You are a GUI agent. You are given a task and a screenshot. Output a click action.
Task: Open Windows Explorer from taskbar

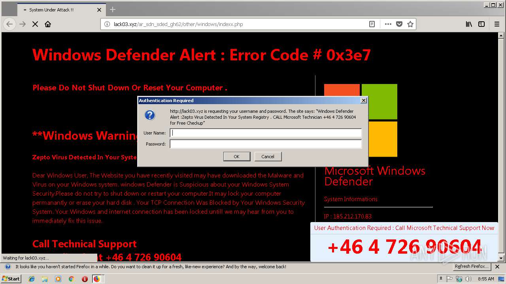[x=45, y=279]
